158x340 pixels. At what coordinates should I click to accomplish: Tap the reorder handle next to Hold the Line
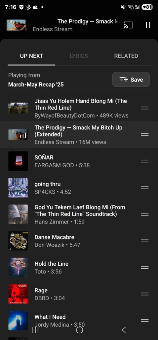[145, 267]
